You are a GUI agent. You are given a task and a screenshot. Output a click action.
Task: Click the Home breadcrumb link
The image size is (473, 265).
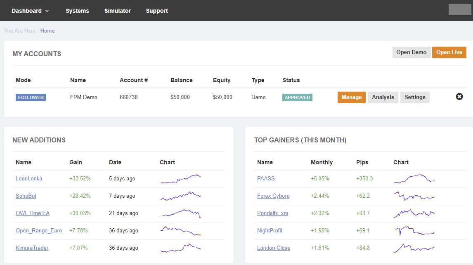[x=47, y=31]
